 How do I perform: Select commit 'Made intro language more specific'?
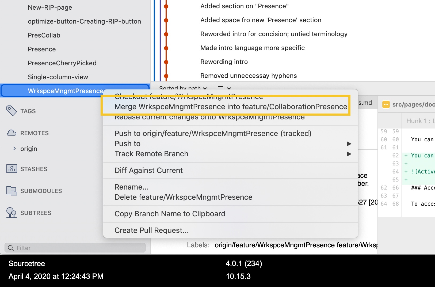coord(253,48)
